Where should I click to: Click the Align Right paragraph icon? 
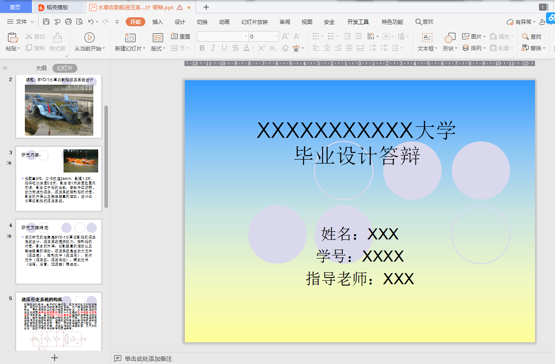338,48
